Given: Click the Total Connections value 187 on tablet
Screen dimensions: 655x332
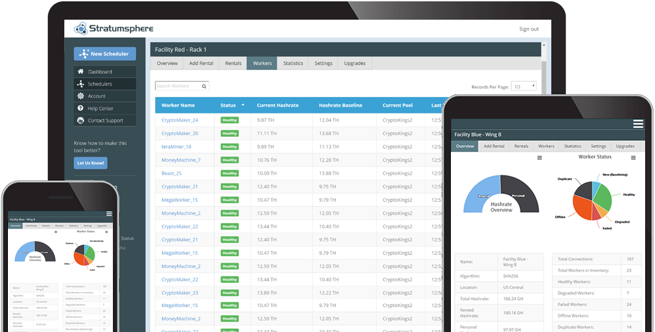Looking at the screenshot, I should (630, 259).
